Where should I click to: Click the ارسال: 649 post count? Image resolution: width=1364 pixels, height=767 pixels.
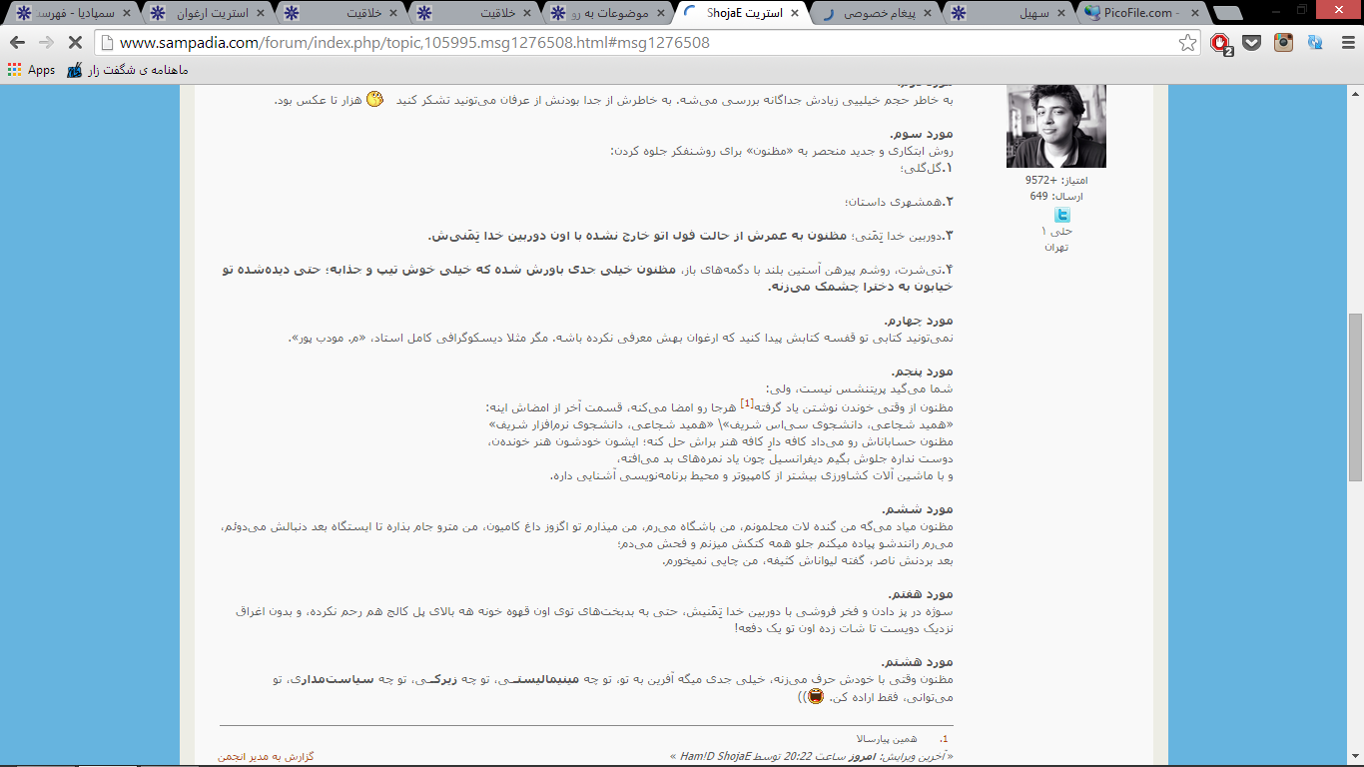1056,197
